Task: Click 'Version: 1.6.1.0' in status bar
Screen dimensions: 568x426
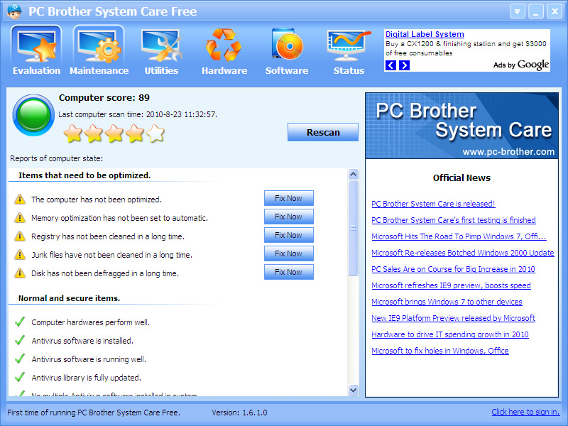Action: 239,413
